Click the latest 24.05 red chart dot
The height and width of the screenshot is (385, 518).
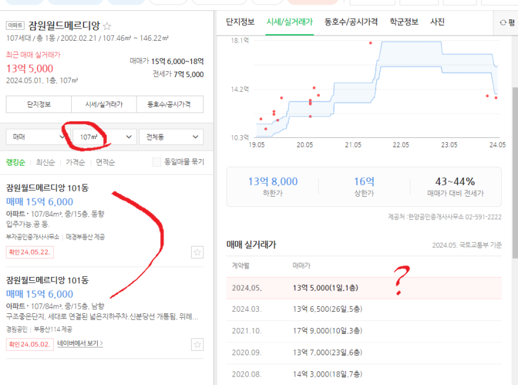point(496,98)
